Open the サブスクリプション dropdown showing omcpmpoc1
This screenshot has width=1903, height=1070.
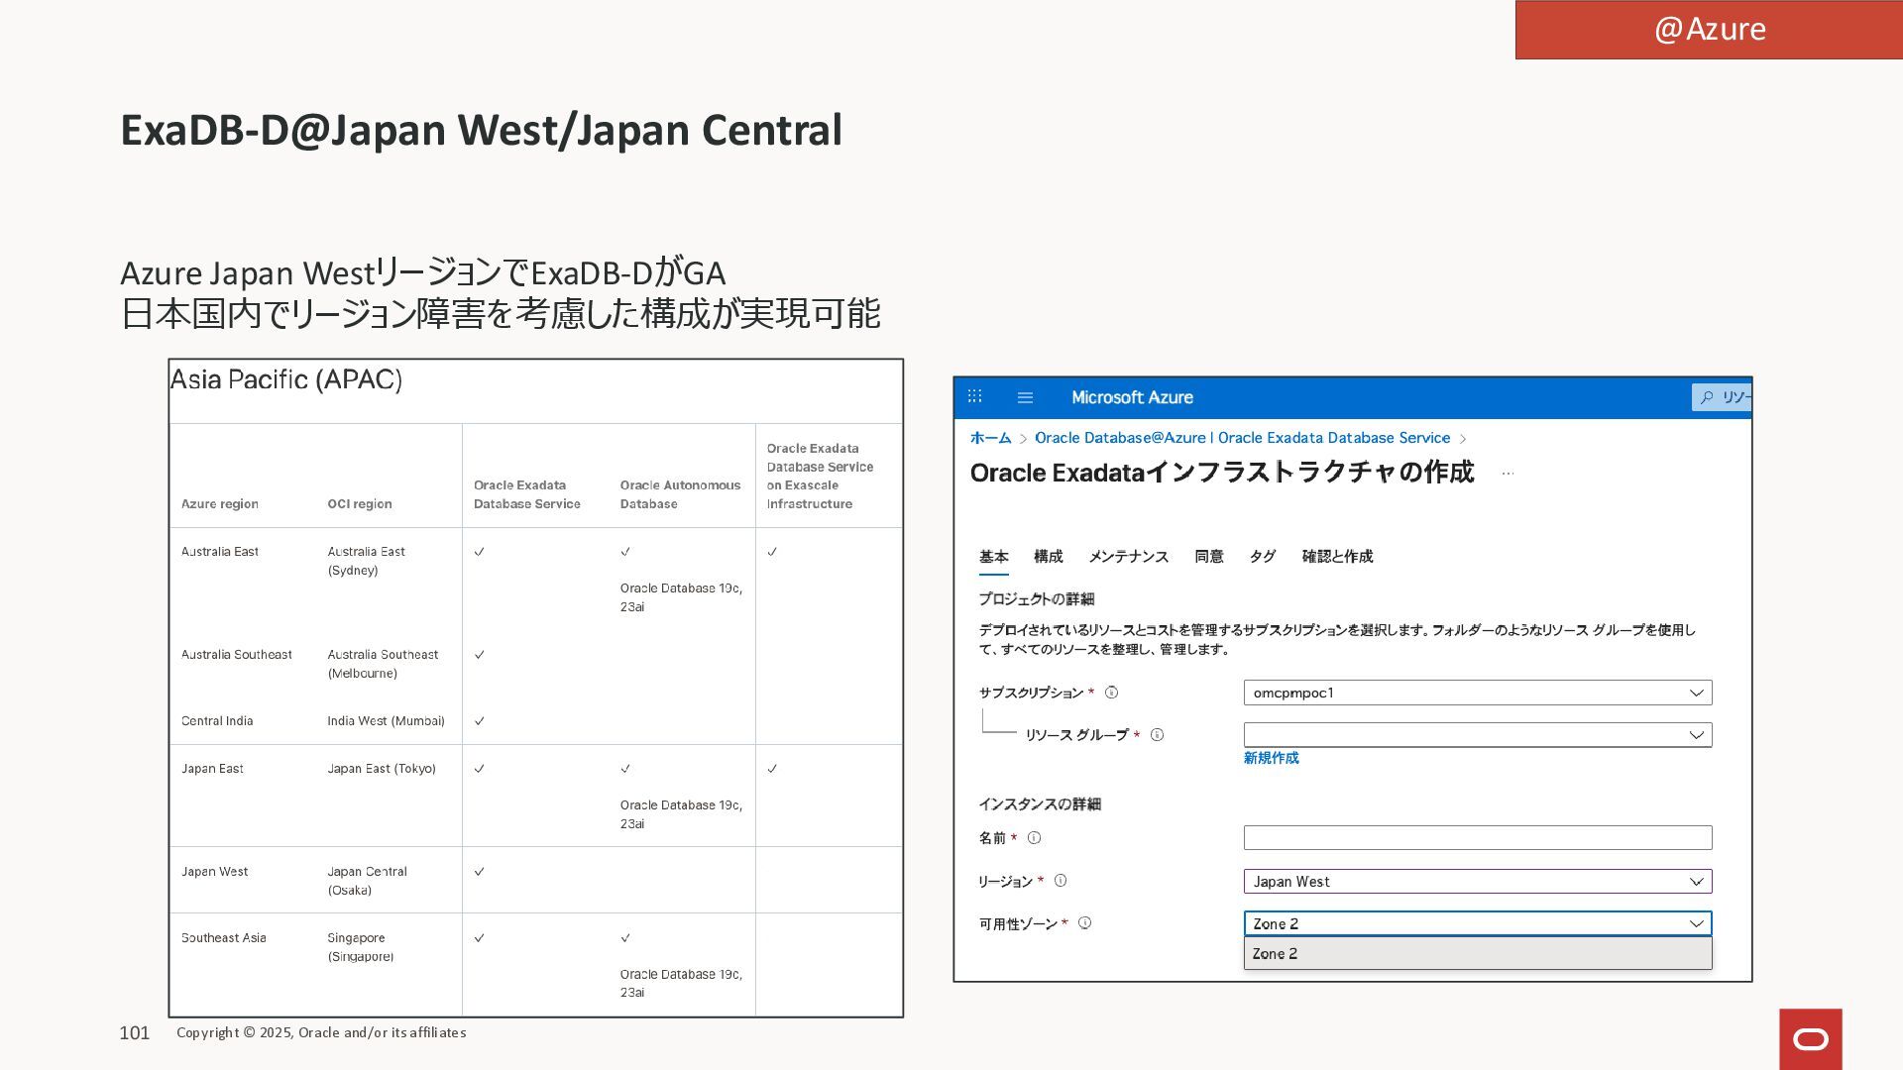(1478, 693)
